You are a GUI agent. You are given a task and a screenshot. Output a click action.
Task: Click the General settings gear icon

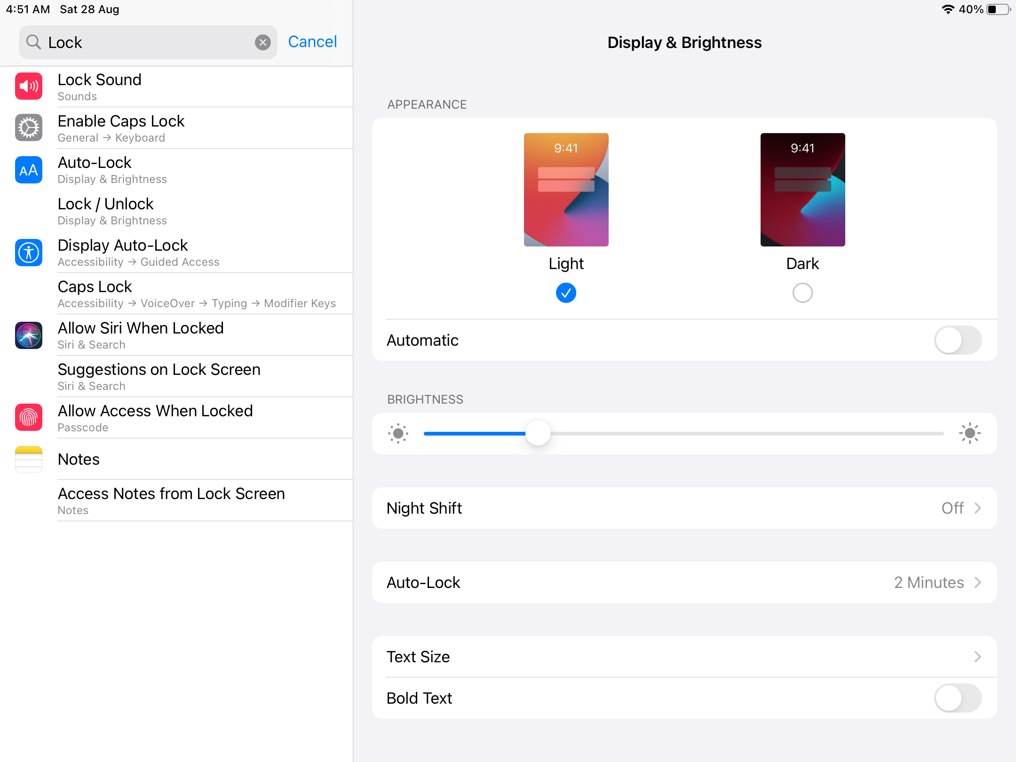tap(28, 127)
